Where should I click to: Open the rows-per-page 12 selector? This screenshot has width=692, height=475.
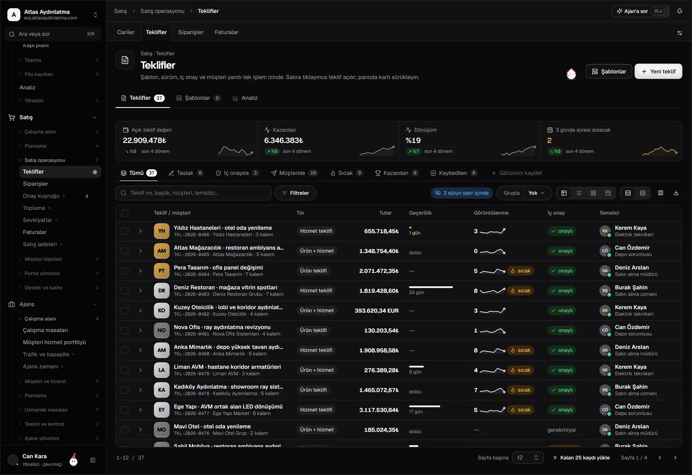(x=528, y=458)
